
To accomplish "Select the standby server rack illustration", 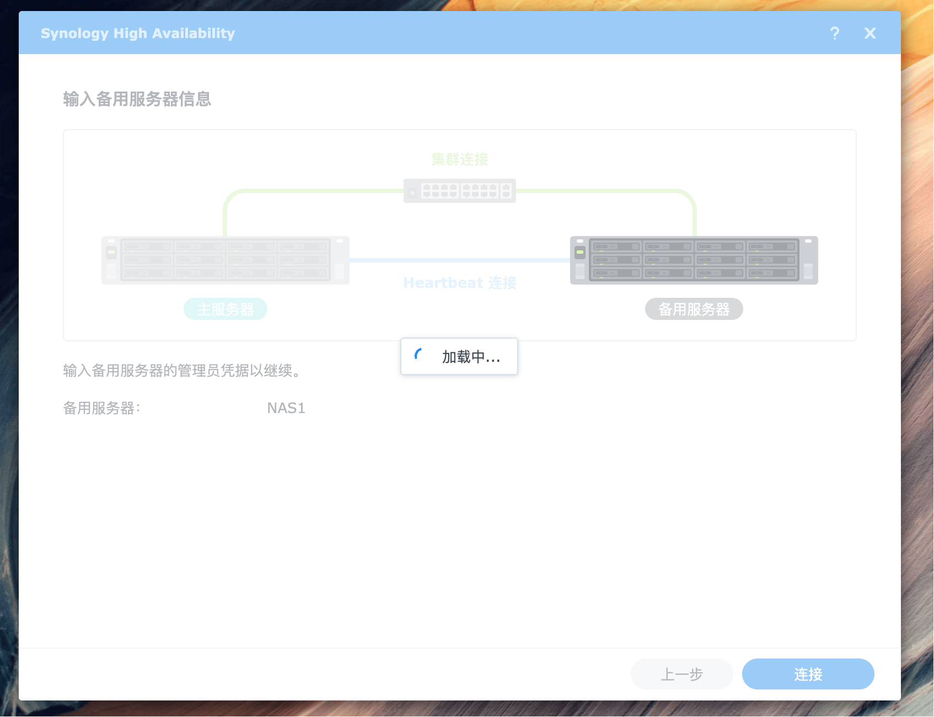I will (x=694, y=260).
